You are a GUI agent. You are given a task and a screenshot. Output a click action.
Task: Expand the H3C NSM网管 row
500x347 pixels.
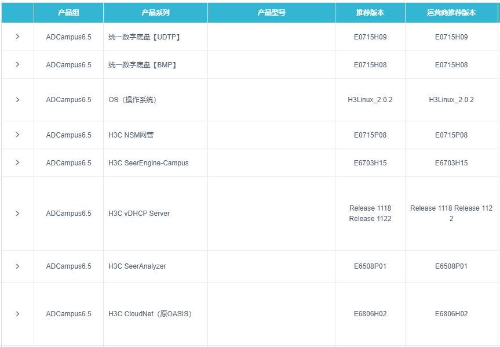click(17, 135)
